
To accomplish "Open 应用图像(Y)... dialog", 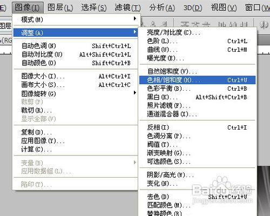I will point(76,141).
